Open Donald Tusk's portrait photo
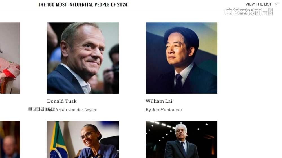Image resolution: width=282 pixels, height=158 pixels. (83, 58)
